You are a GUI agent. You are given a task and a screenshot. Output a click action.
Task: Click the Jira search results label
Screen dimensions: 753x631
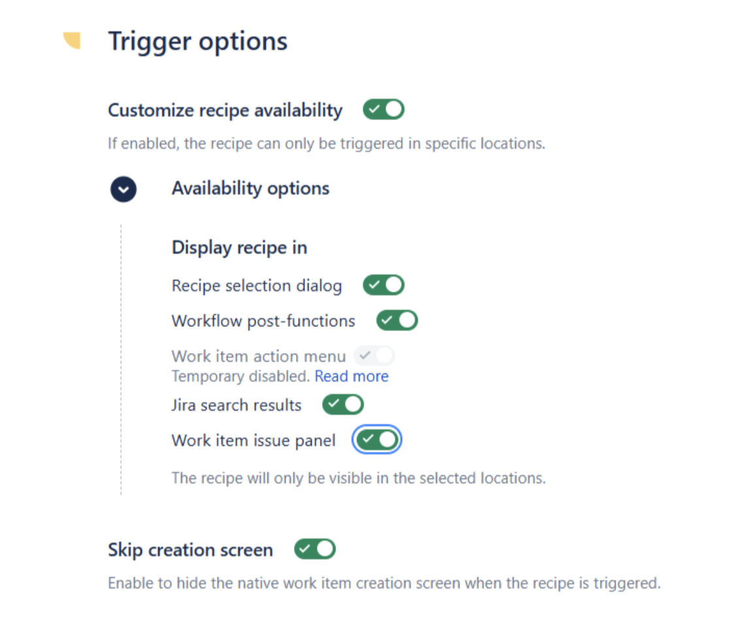click(x=236, y=406)
